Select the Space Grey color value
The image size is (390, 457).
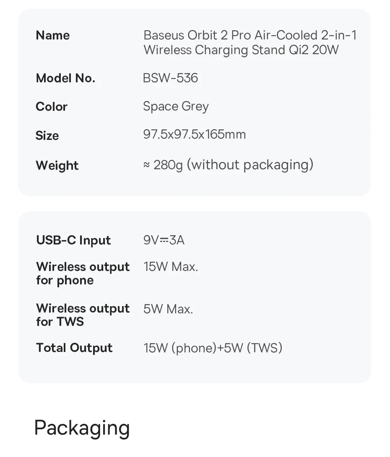[x=176, y=107]
